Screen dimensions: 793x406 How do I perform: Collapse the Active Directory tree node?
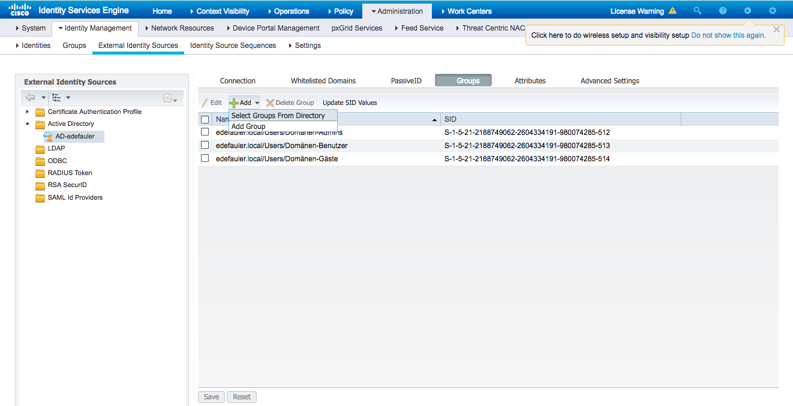[27, 124]
